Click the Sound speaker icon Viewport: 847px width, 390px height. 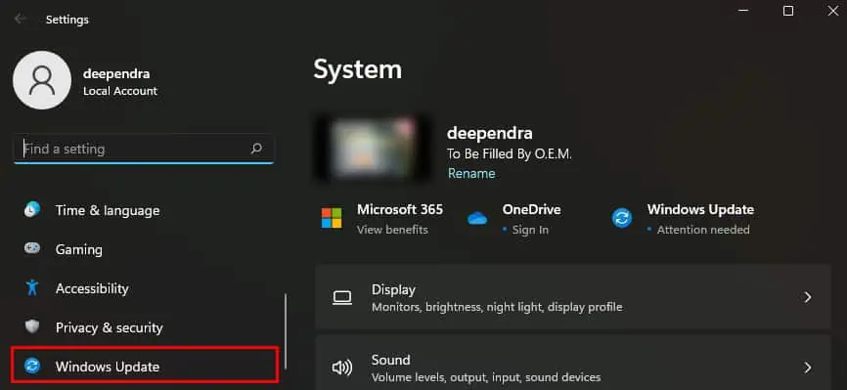tap(342, 368)
